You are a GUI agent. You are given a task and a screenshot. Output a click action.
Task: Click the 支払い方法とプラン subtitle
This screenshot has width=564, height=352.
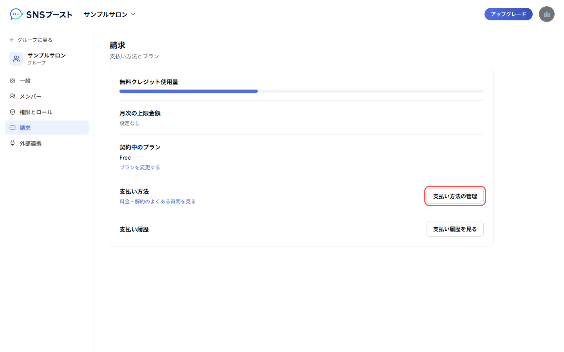[x=134, y=56]
